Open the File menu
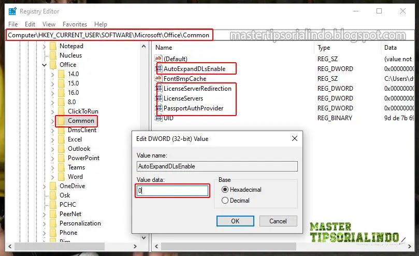419x256 pixels. point(13,24)
